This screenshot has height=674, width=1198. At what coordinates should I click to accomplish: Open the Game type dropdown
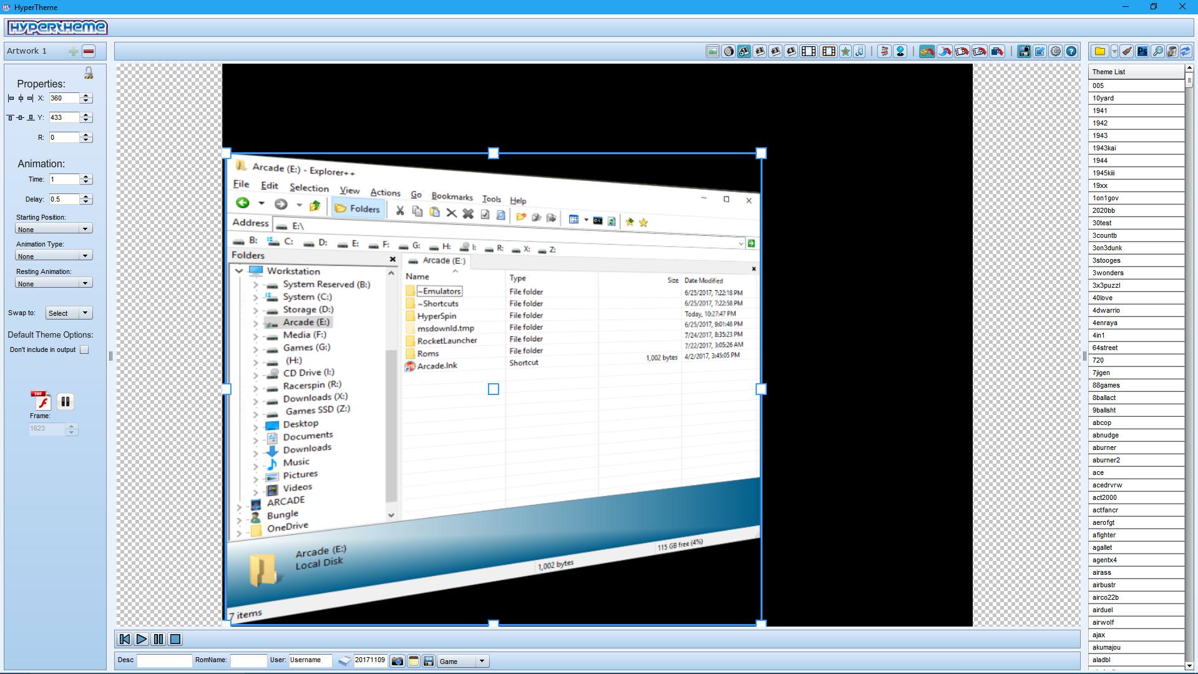point(462,662)
